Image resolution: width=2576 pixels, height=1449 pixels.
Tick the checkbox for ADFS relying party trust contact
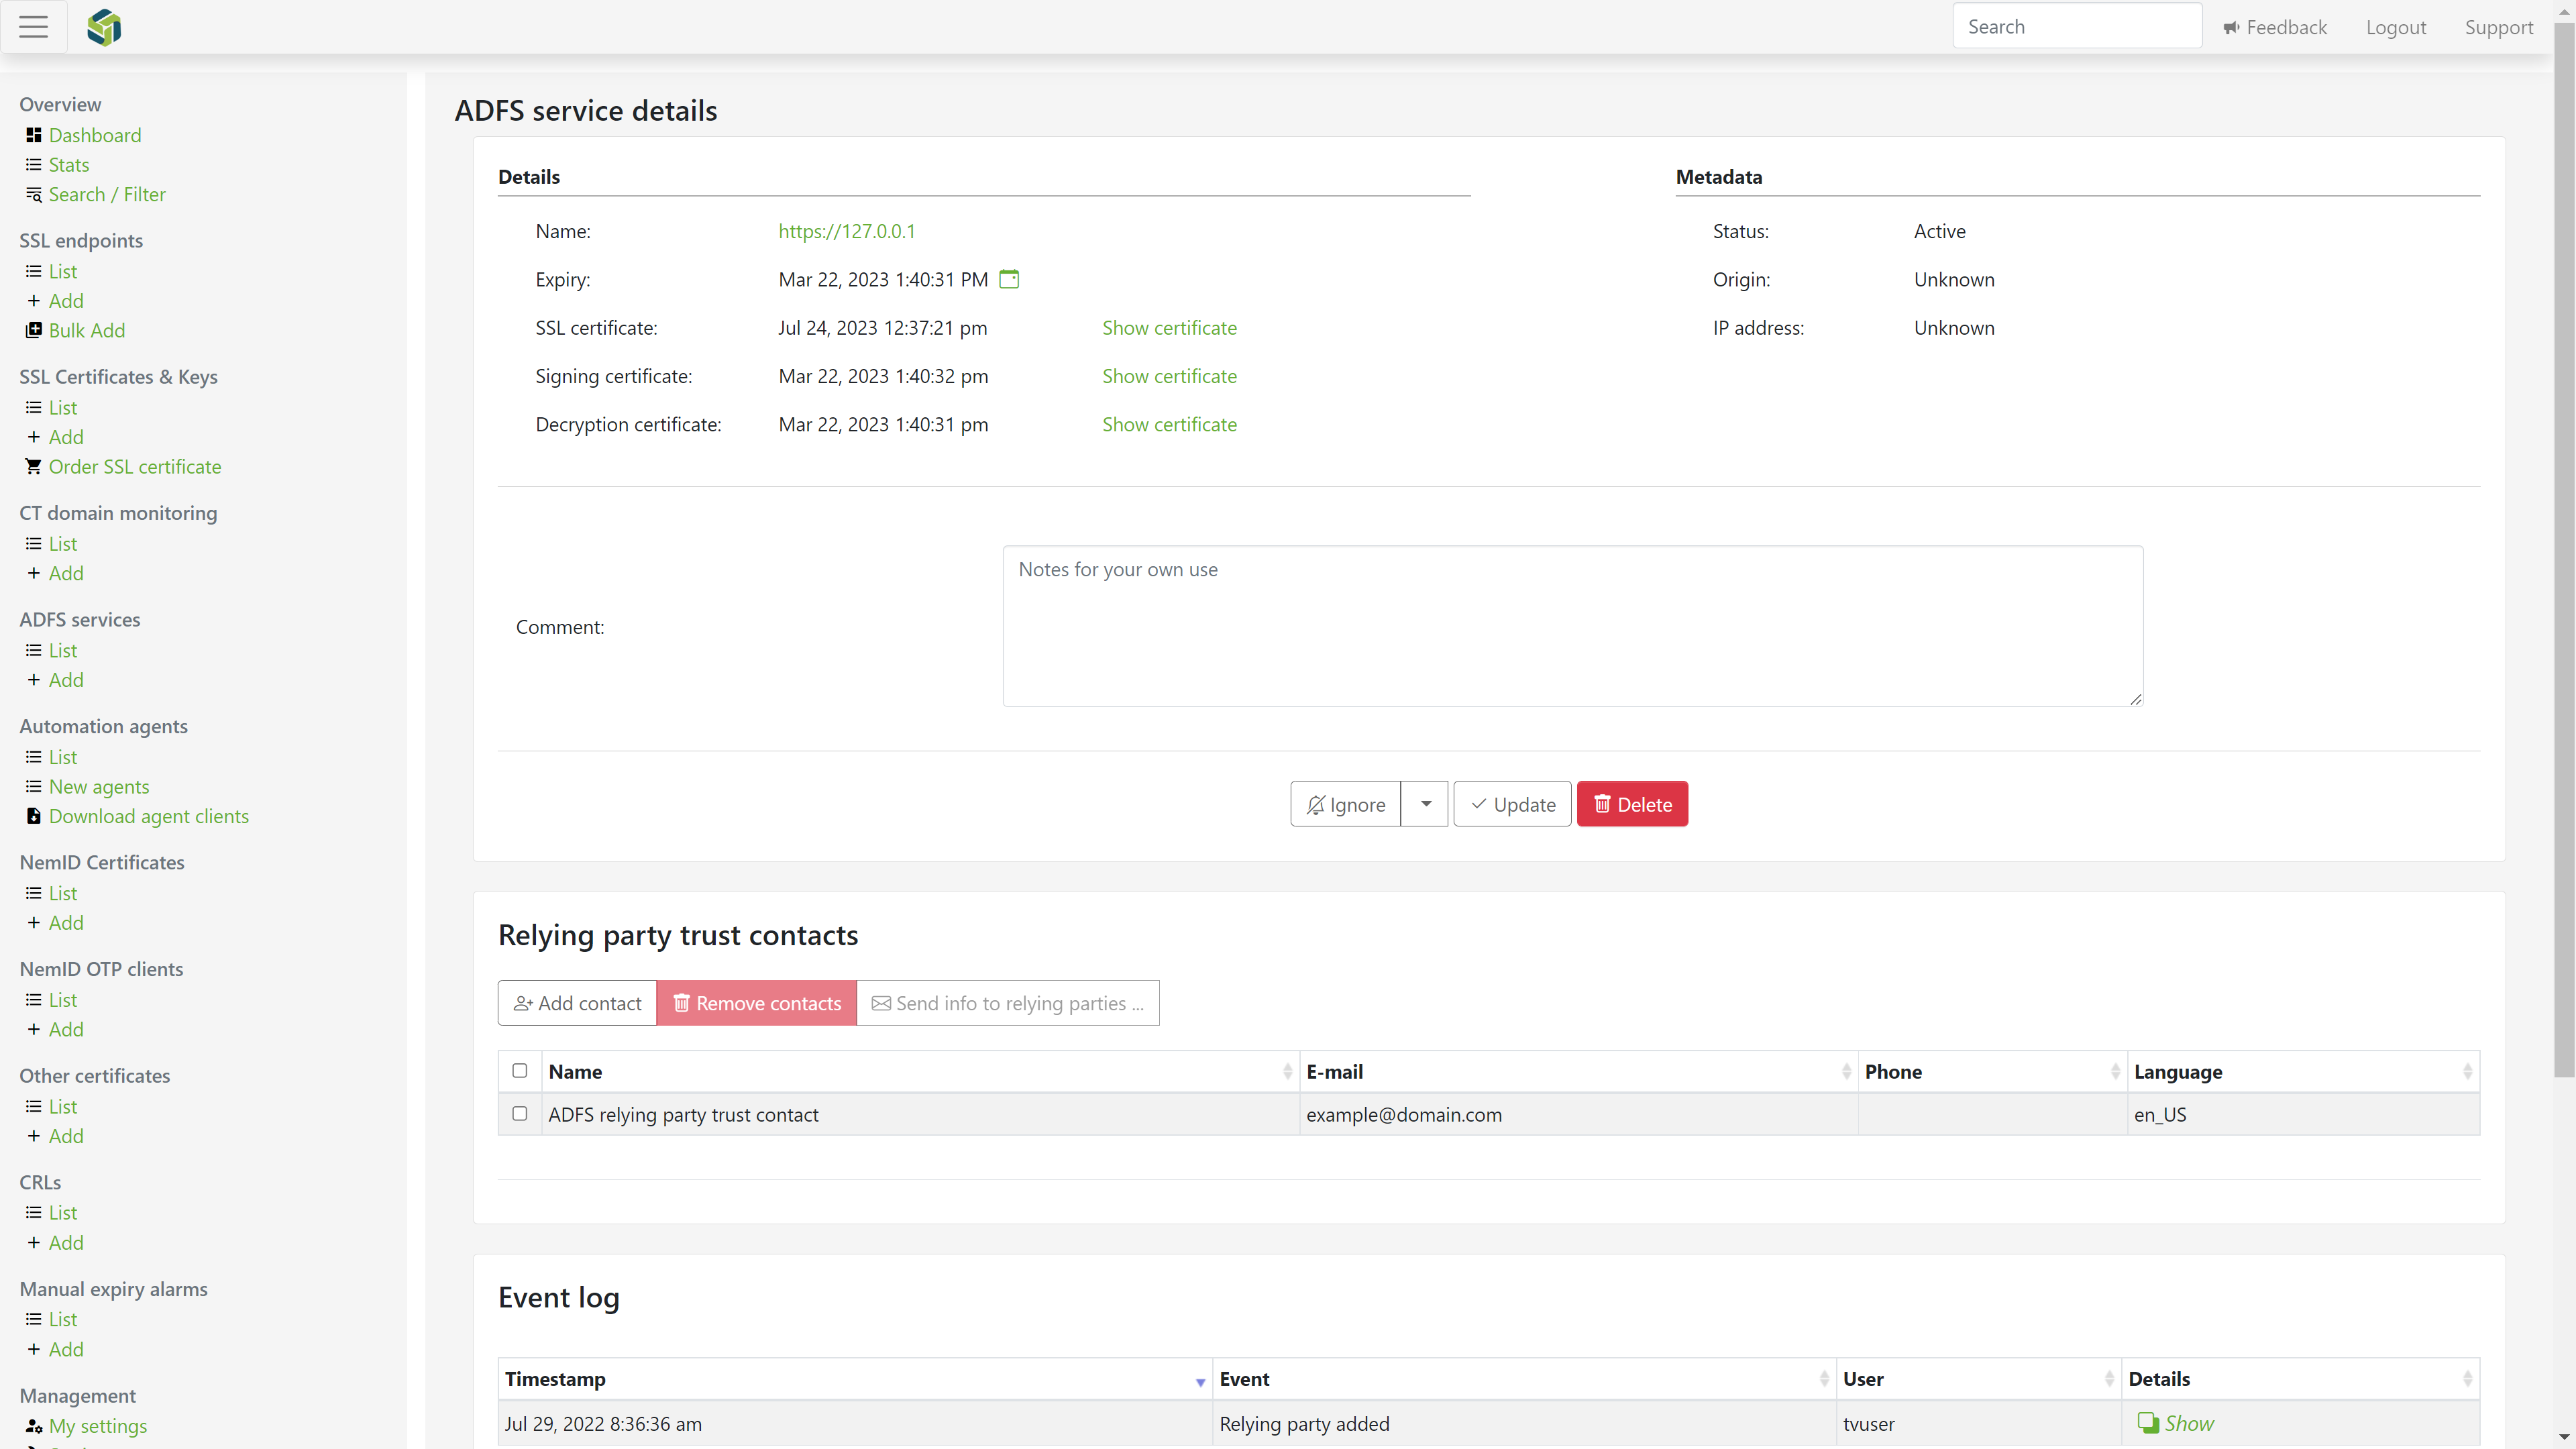(x=520, y=1114)
